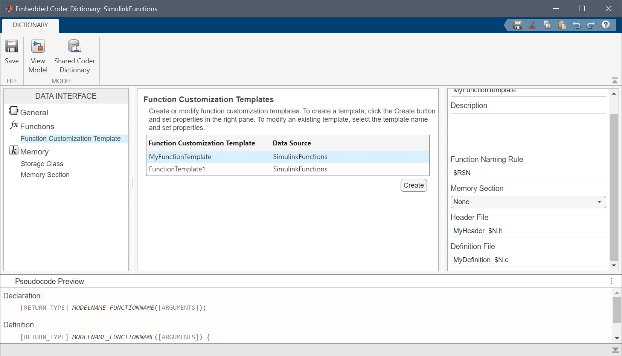Viewport: 622px width, 356px height.
Task: Collapse the ribbon toolstrip arrow
Action: (x=615, y=80)
